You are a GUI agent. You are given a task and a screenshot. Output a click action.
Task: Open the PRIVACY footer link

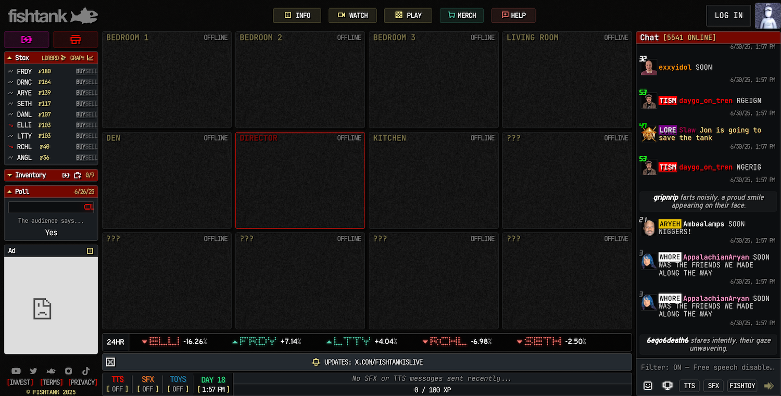point(83,382)
